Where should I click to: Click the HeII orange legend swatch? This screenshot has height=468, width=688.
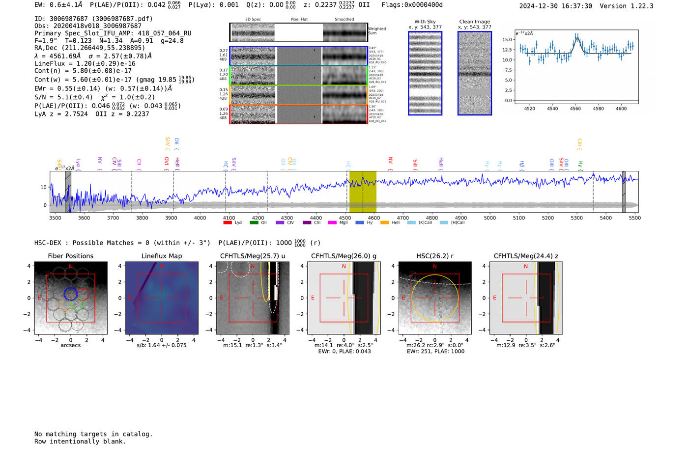tap(385, 222)
